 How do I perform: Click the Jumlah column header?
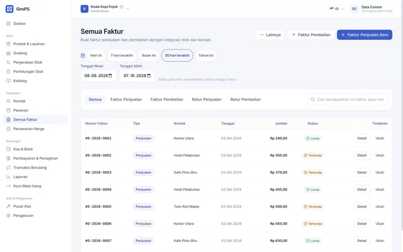281,124
